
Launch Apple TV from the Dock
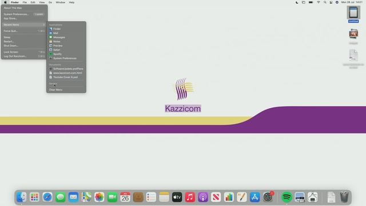coord(177,197)
